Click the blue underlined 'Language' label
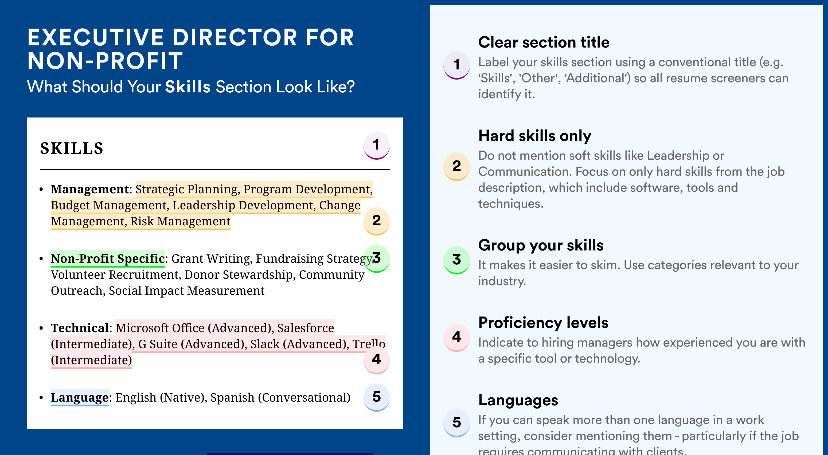 pyautogui.click(x=80, y=398)
